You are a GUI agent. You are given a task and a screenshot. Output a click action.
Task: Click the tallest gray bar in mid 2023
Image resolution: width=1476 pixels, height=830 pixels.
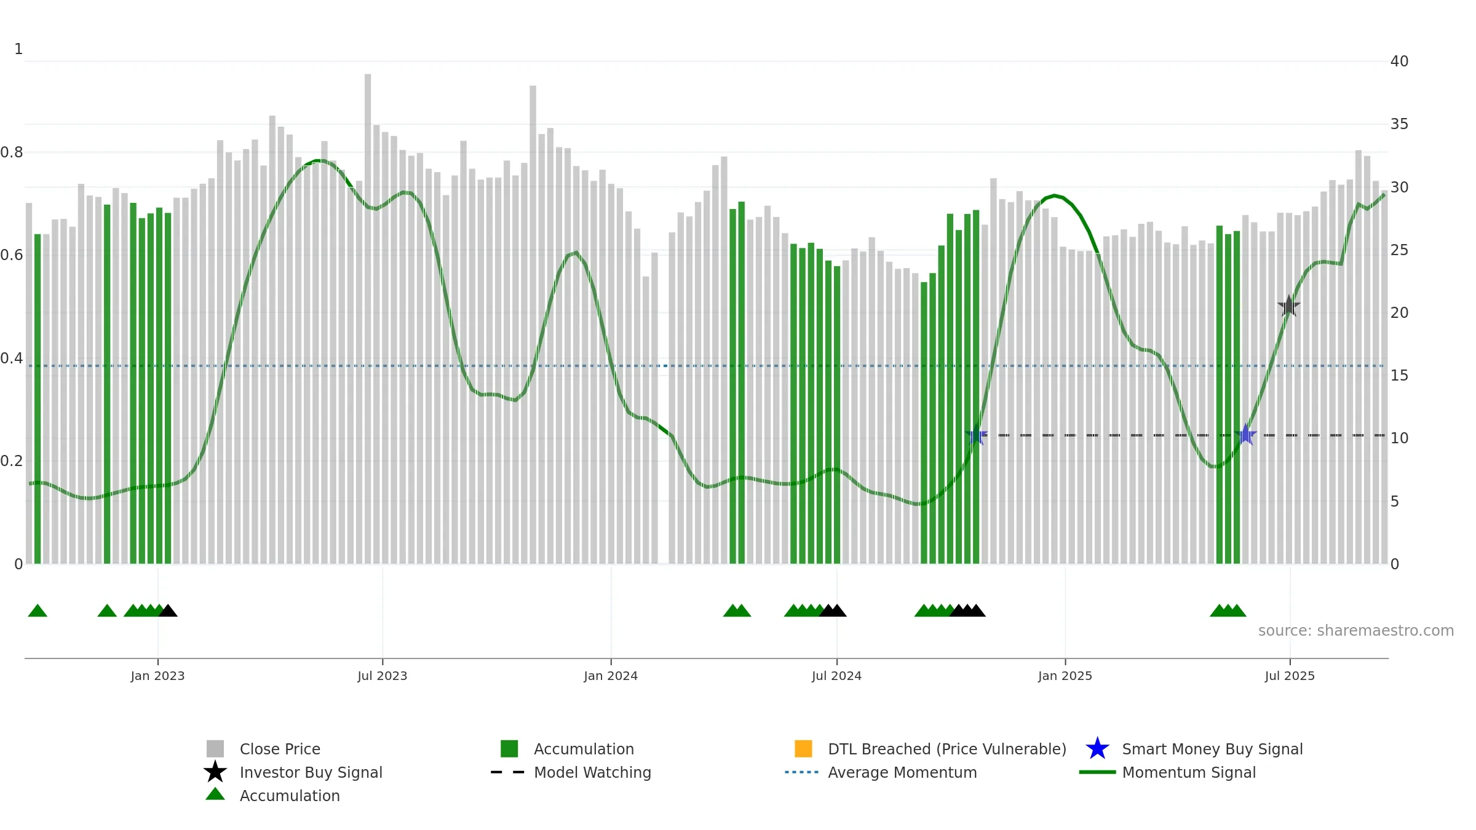click(368, 318)
